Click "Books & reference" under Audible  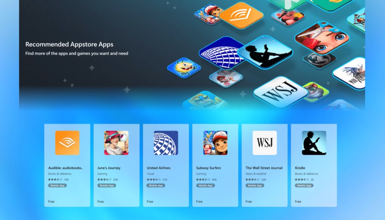(x=60, y=174)
